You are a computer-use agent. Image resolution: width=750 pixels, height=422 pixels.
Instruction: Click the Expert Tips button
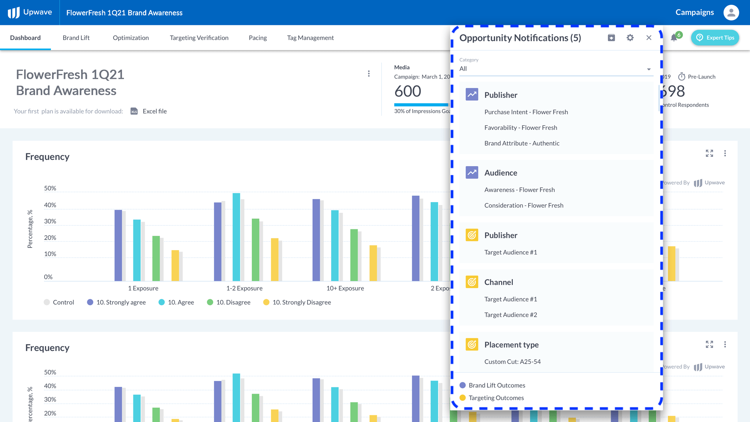click(x=715, y=38)
